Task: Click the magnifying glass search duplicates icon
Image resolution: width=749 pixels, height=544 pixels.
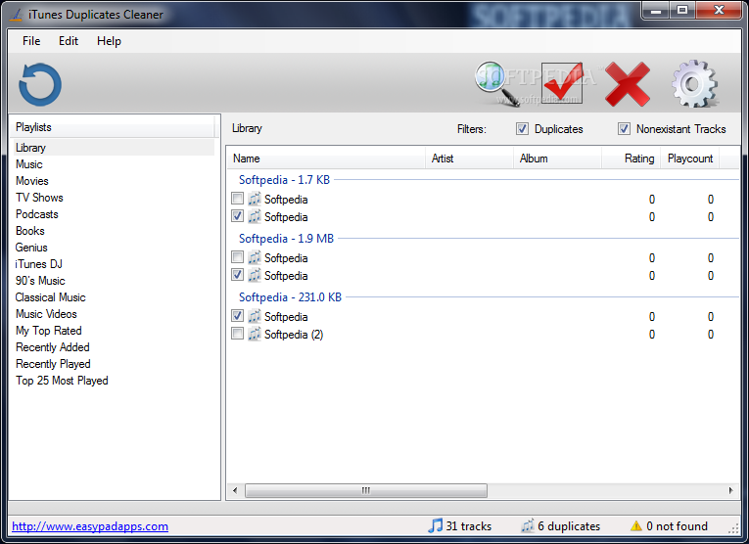Action: pos(496,83)
